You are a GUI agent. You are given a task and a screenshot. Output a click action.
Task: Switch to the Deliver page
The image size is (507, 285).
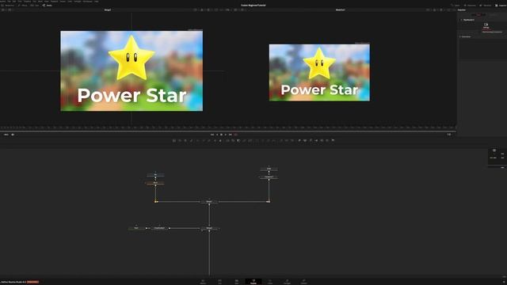pyautogui.click(x=303, y=282)
